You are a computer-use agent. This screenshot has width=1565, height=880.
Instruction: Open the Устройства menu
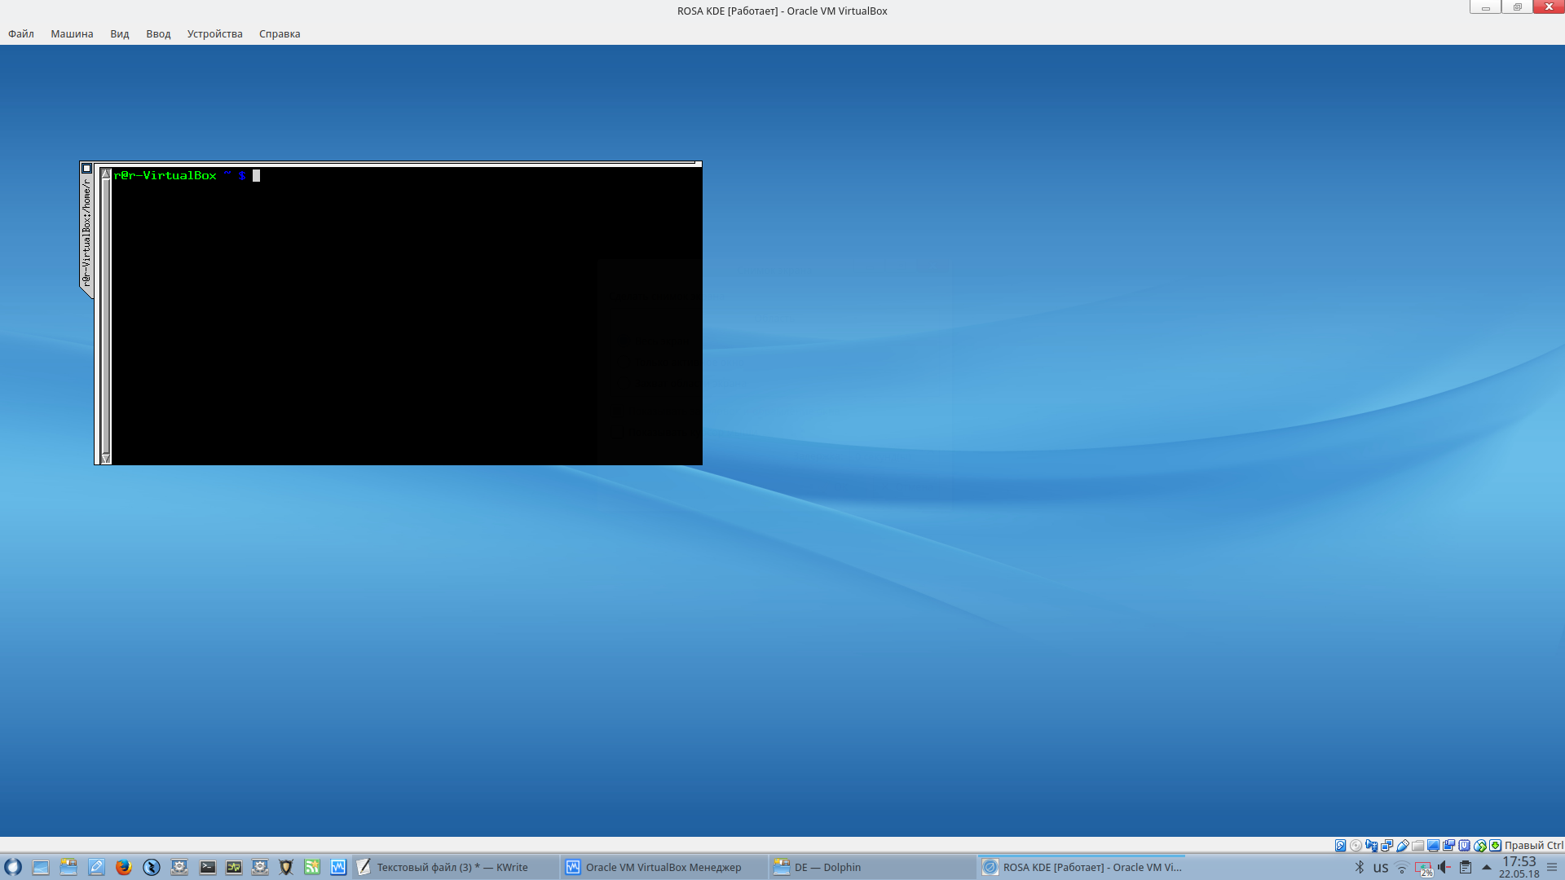pos(214,33)
